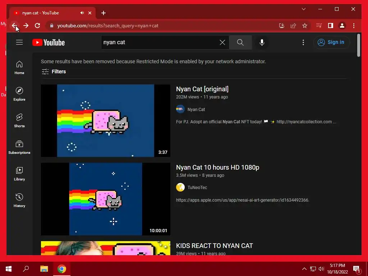The width and height of the screenshot is (368, 276).
Task: Click the Nyan Cat channel avatar
Action: [x=180, y=109]
